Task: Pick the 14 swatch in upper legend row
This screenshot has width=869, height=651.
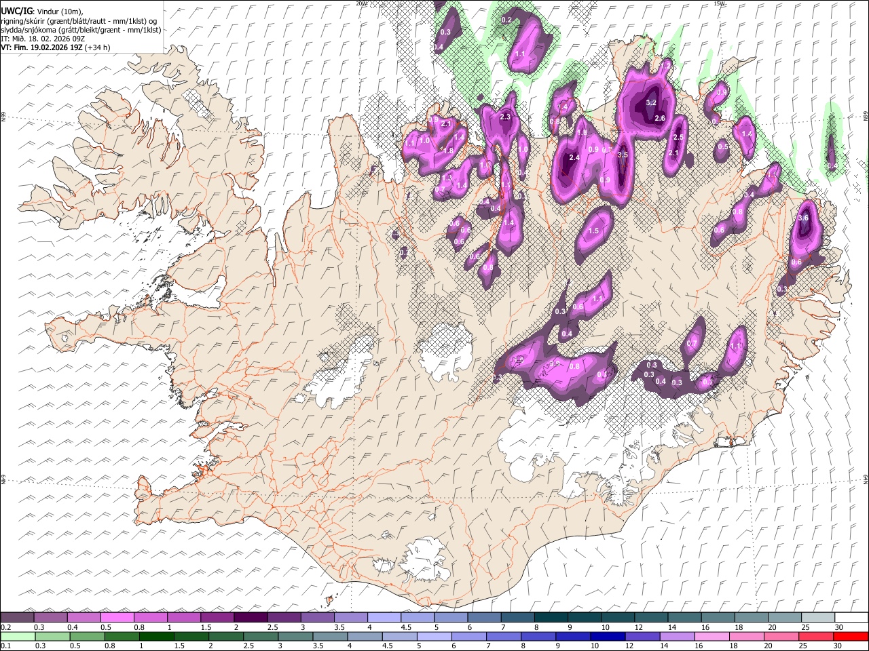Action: pyautogui.click(x=684, y=617)
